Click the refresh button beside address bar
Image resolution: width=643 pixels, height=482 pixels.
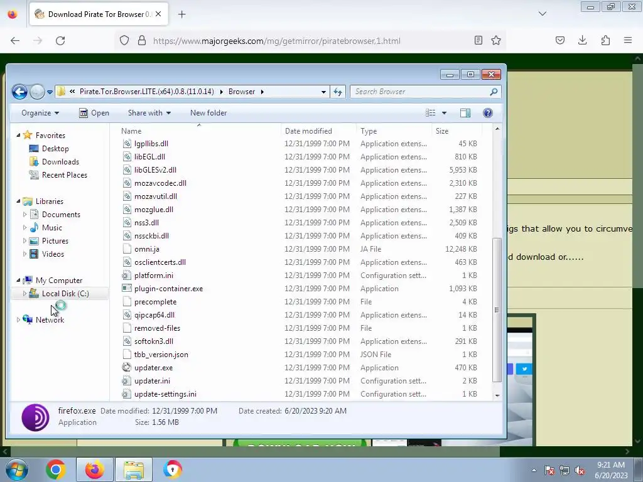click(x=337, y=92)
